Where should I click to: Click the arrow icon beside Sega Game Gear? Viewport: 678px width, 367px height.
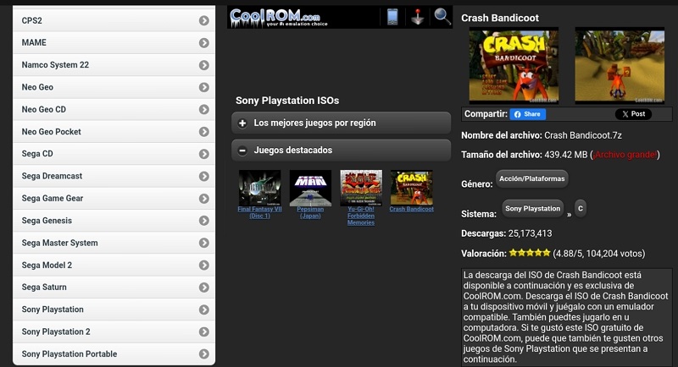coord(204,199)
